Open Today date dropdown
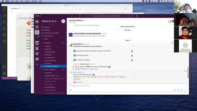Image resolution: width=197 pixels, height=111 pixels. (x=128, y=40)
